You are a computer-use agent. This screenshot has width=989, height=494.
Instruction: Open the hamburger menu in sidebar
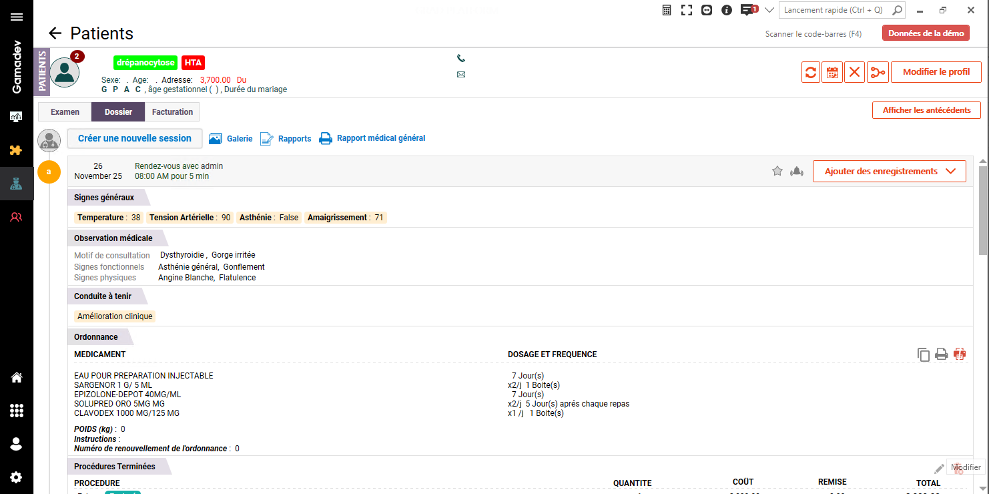(17, 17)
